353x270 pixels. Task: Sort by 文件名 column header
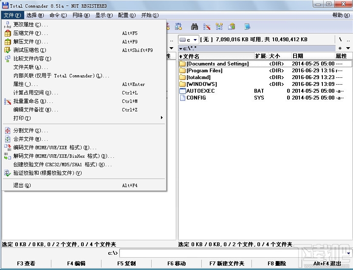pyautogui.click(x=216, y=56)
